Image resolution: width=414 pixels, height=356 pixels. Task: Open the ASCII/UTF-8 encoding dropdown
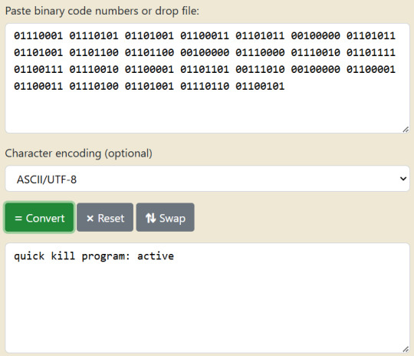tap(207, 179)
